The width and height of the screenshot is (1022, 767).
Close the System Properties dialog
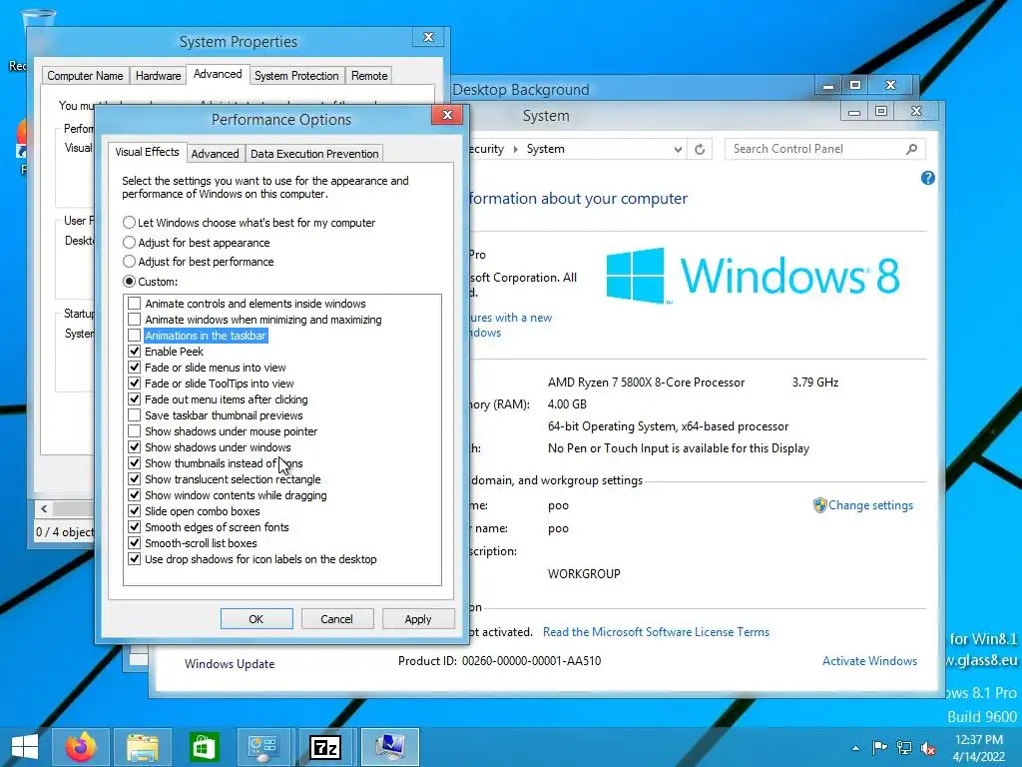click(x=428, y=37)
